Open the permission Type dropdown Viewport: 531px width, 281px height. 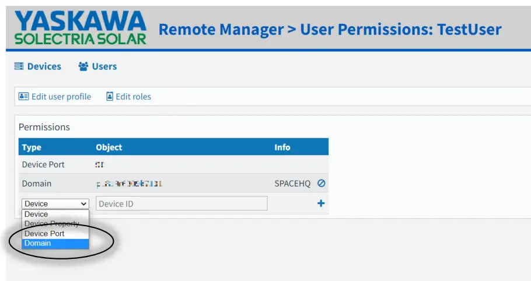55,203
